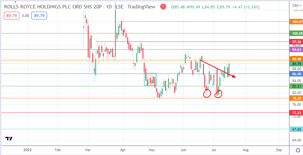Click the red sell price 89.79 button
The image size is (303, 155).
pyautogui.click(x=12, y=16)
